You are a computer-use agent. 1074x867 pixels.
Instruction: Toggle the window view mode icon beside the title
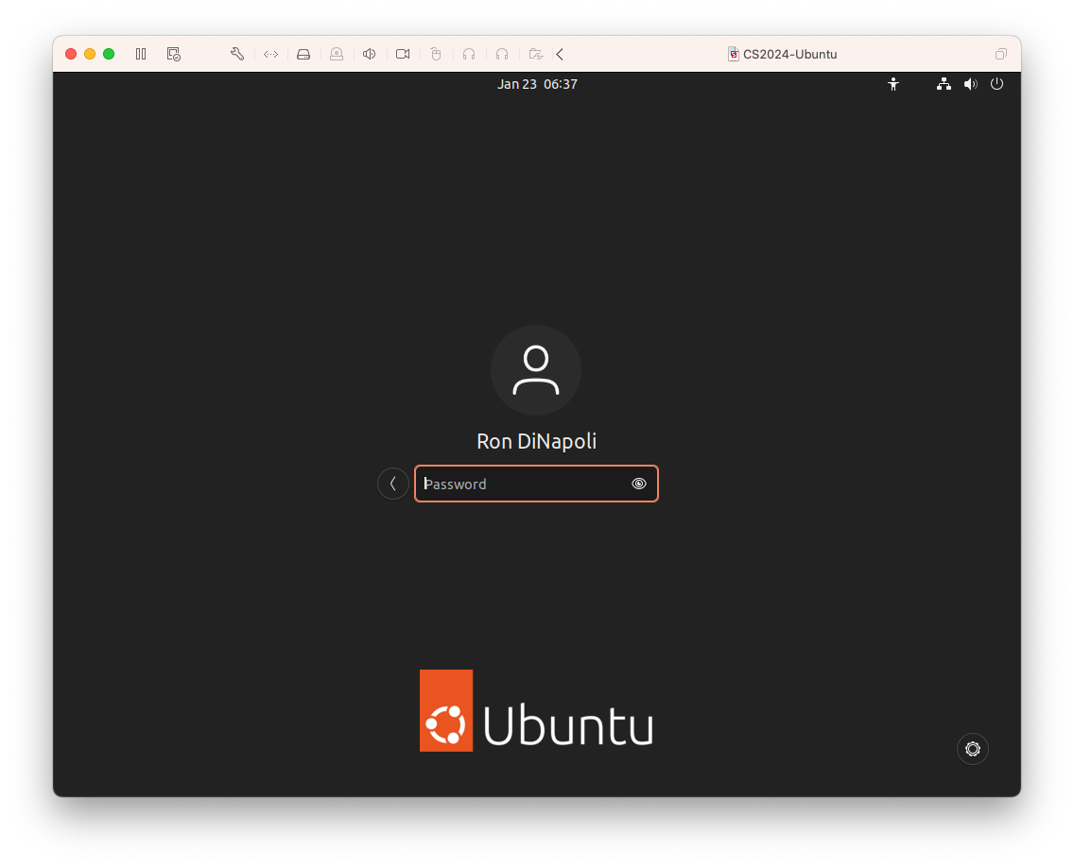[x=1001, y=54]
